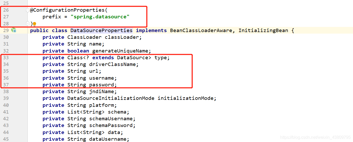Image resolution: width=353 pixels, height=142 pixels.
Task: Click line number 30 in the gutter
Action: (x=6, y=37)
